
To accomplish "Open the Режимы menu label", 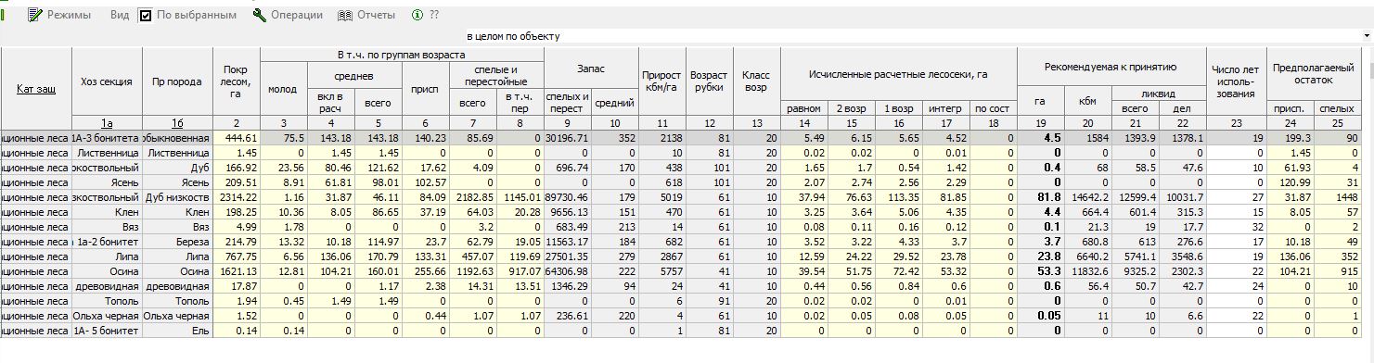I will pos(69,15).
